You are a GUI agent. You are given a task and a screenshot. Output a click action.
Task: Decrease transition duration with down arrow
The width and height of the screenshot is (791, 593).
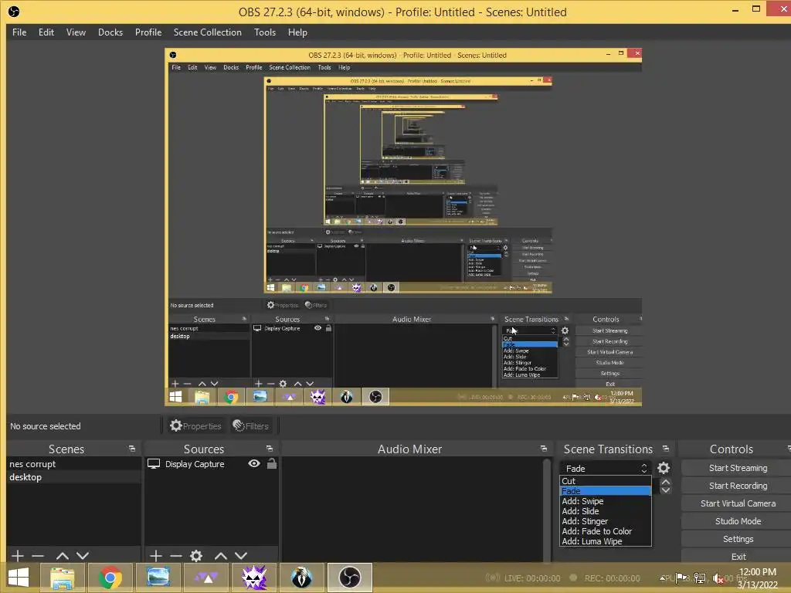(x=666, y=490)
